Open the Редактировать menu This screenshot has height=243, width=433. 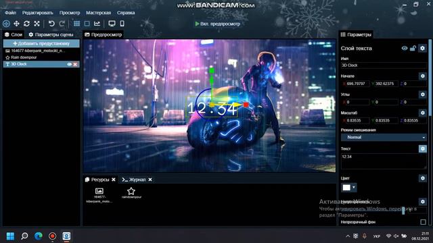point(38,13)
